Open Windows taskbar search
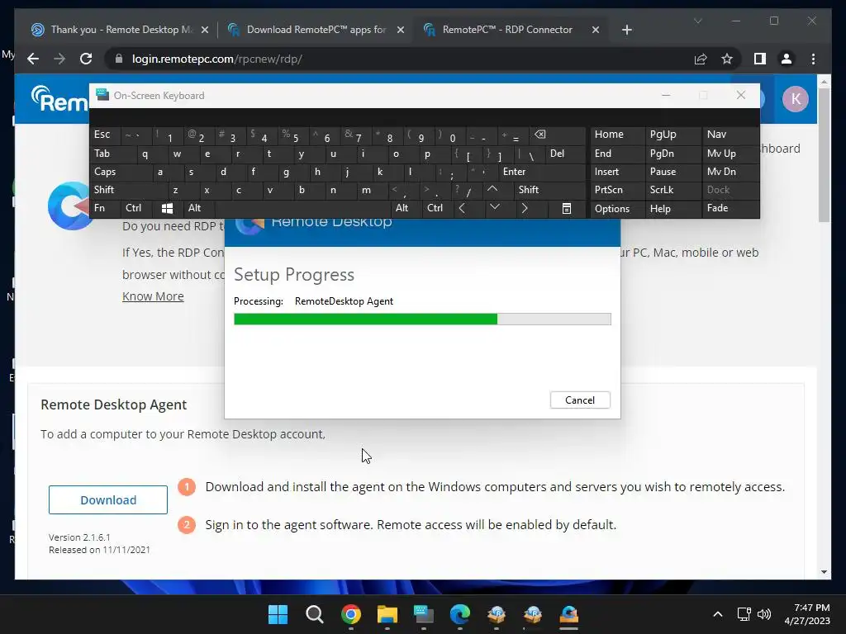846x634 pixels. [x=314, y=614]
